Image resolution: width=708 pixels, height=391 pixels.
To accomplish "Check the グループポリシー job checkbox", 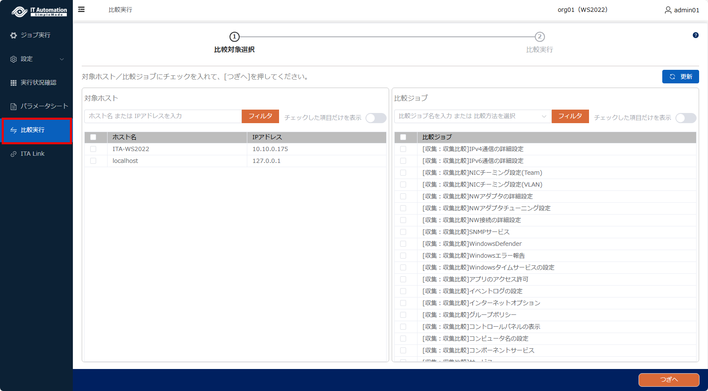I will 403,315.
